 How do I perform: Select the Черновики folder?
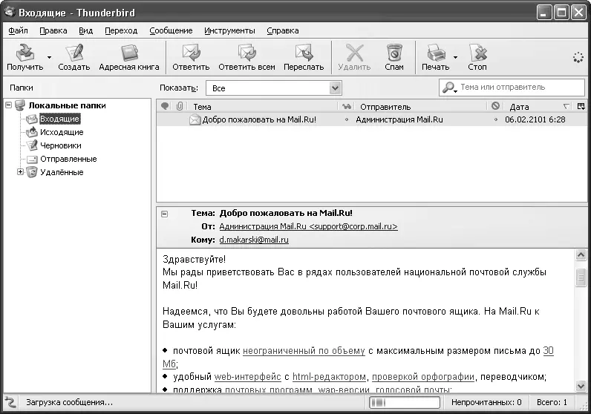(x=61, y=145)
